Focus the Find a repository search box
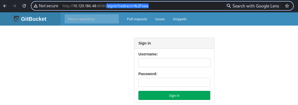Screen dimensions: 298x105 pos(92,19)
